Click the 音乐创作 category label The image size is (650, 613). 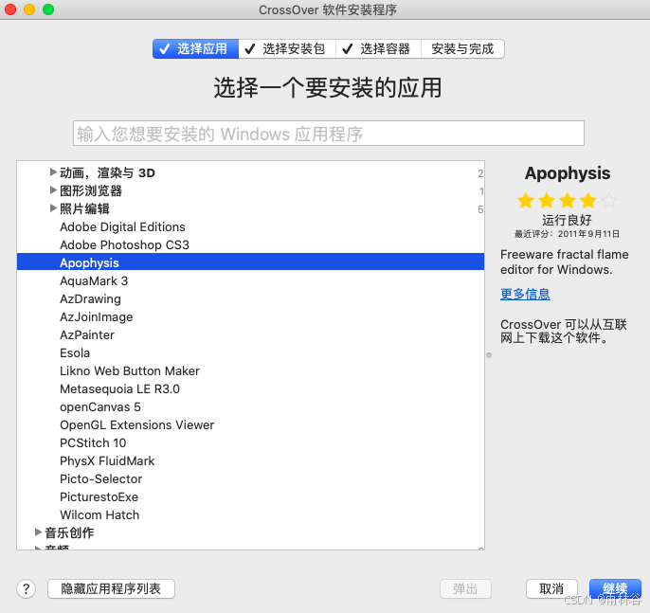pos(70,532)
